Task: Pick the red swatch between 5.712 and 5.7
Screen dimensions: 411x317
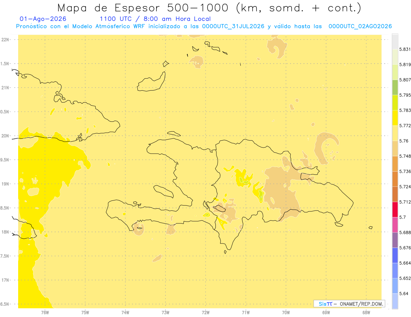Action: point(395,210)
